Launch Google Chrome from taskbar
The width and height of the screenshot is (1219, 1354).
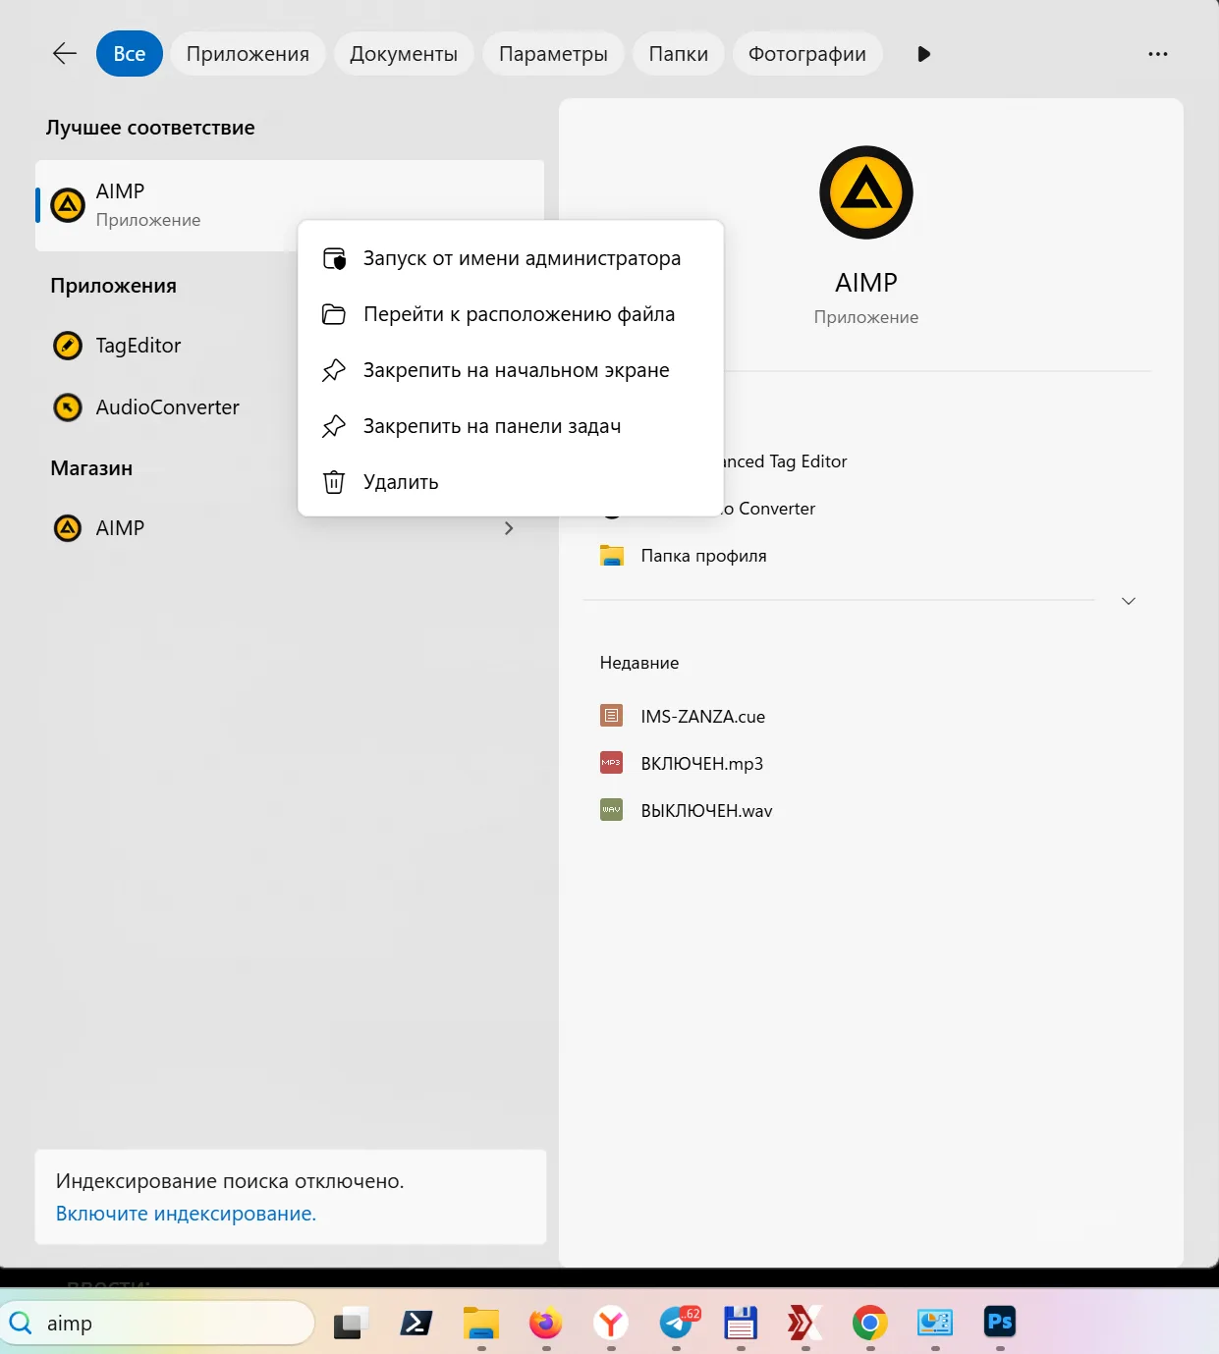(869, 1324)
